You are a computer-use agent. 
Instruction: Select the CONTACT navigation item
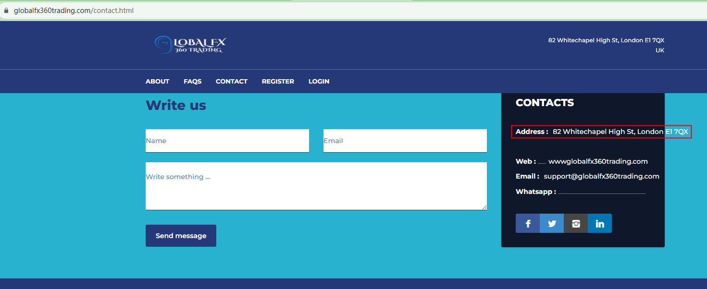[x=231, y=82]
